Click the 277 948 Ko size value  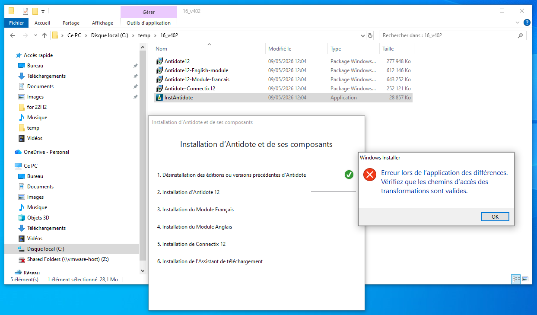click(399, 61)
